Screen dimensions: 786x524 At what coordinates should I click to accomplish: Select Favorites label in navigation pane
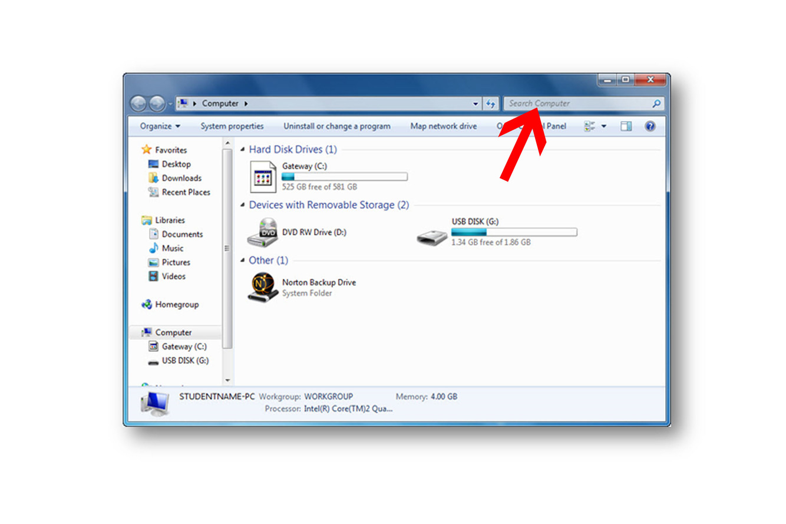(171, 150)
